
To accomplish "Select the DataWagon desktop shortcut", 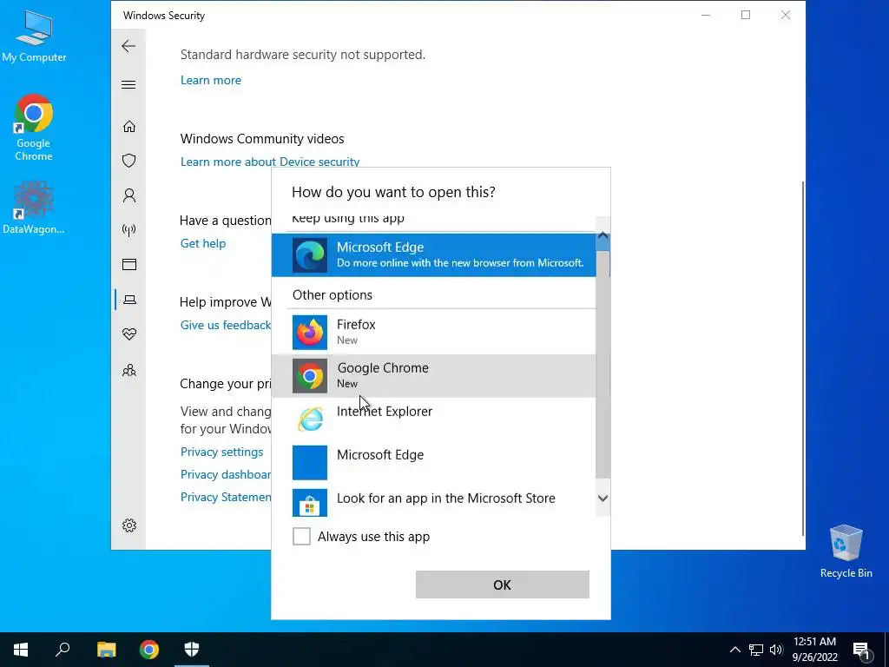I will [x=34, y=207].
